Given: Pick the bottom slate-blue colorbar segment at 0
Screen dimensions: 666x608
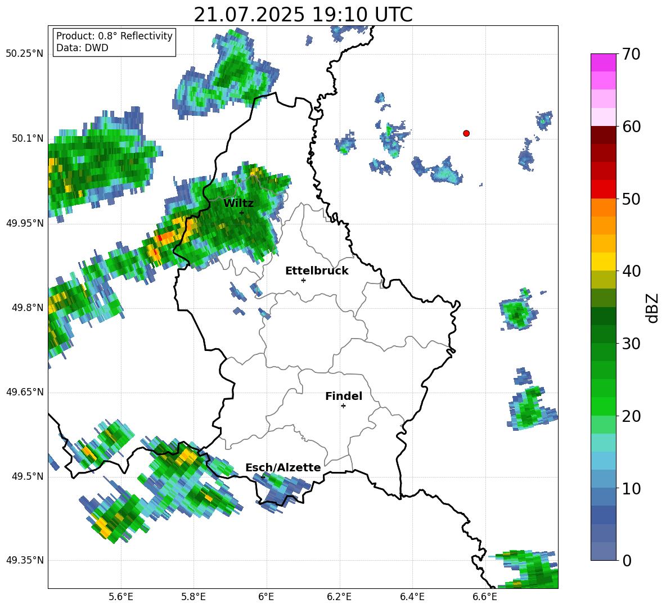Looking at the screenshot, I should point(603,552).
